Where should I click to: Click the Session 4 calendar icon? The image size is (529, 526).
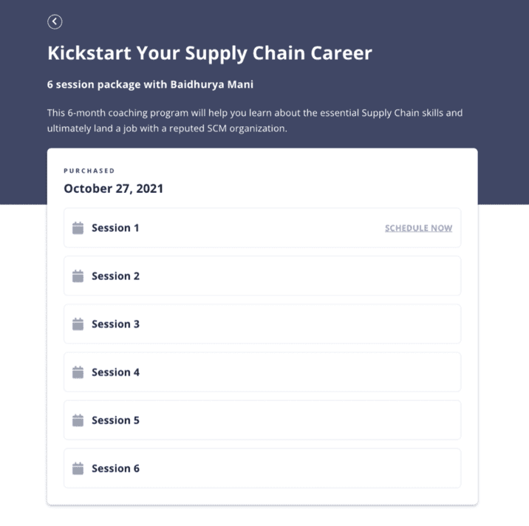pos(78,372)
